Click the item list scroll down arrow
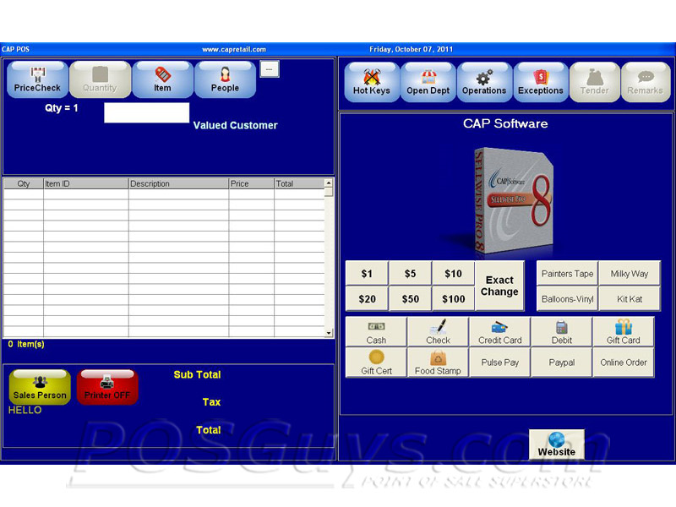Viewport: 676px width, 507px height. tap(329, 333)
